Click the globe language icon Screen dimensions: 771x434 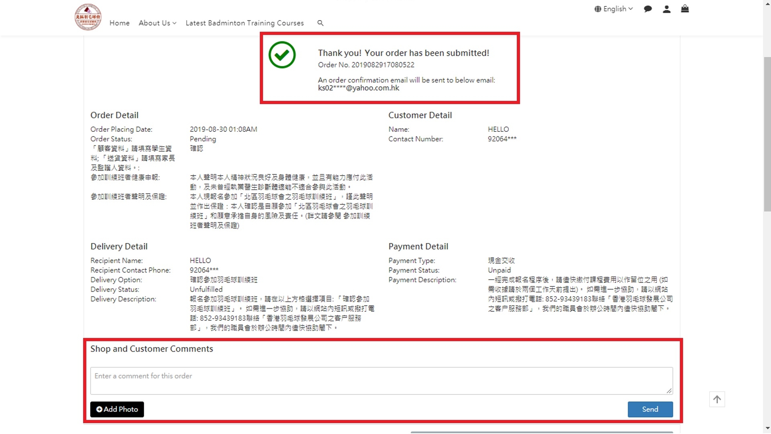tap(598, 9)
